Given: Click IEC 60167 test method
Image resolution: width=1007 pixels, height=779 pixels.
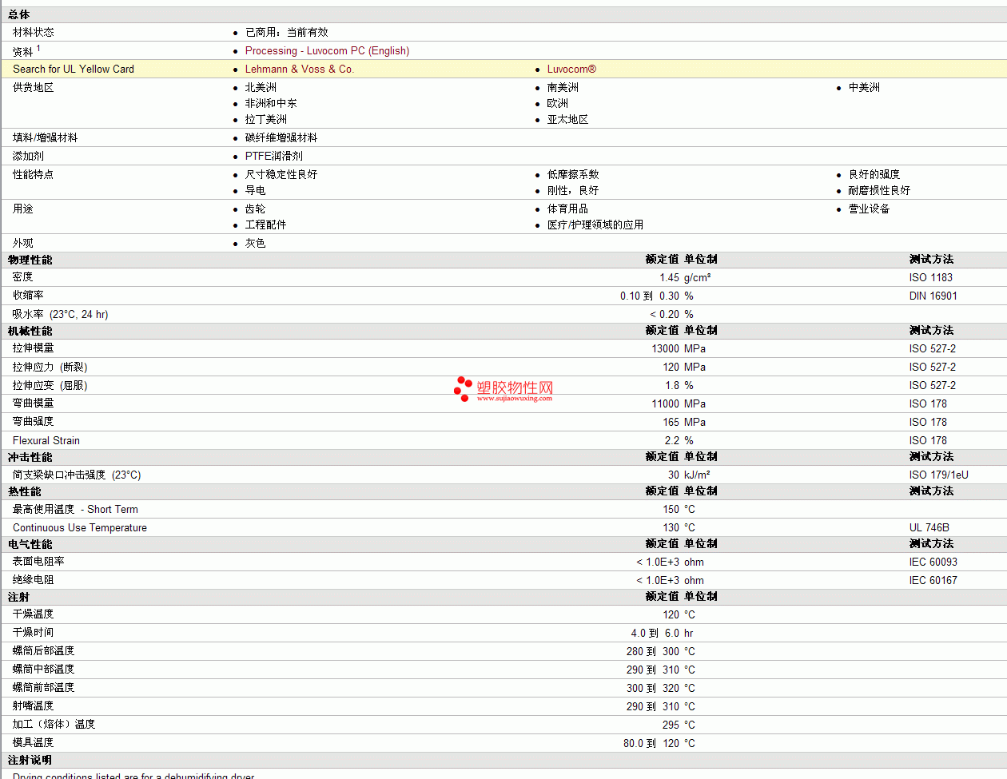Looking at the screenshot, I should tap(933, 580).
